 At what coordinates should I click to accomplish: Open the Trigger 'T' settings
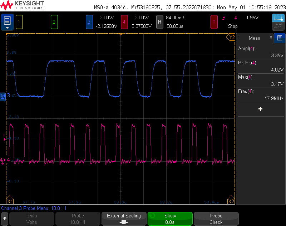click(214, 22)
